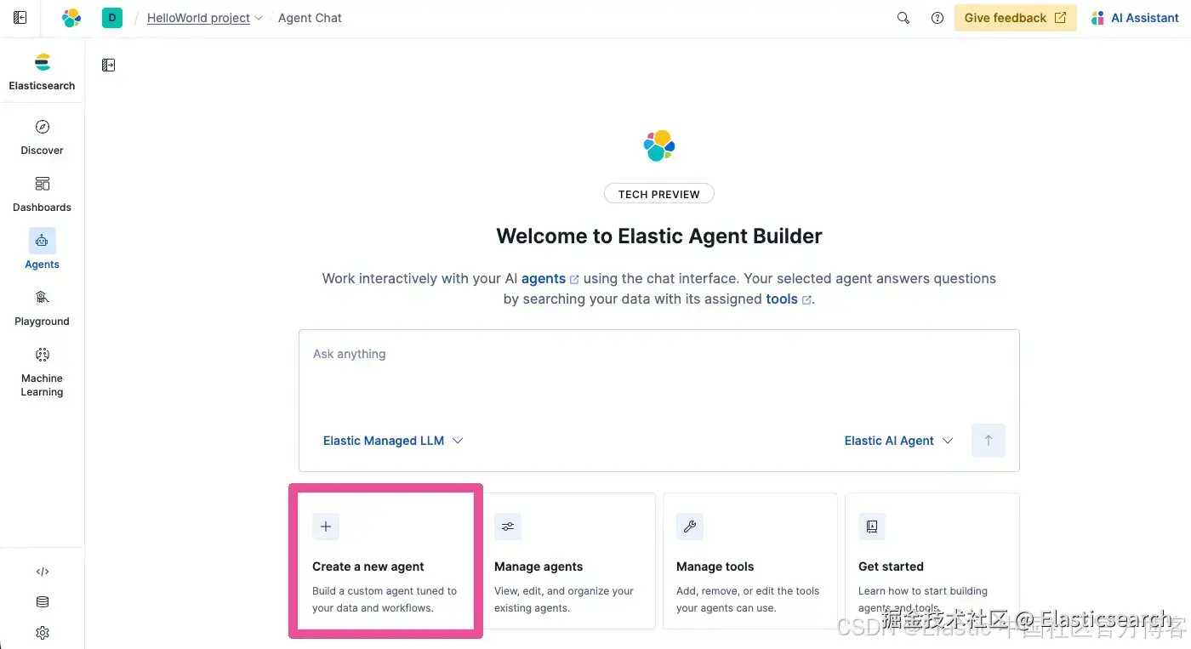The width and height of the screenshot is (1191, 649).
Task: Open the Create a new agent card
Action: click(x=386, y=561)
